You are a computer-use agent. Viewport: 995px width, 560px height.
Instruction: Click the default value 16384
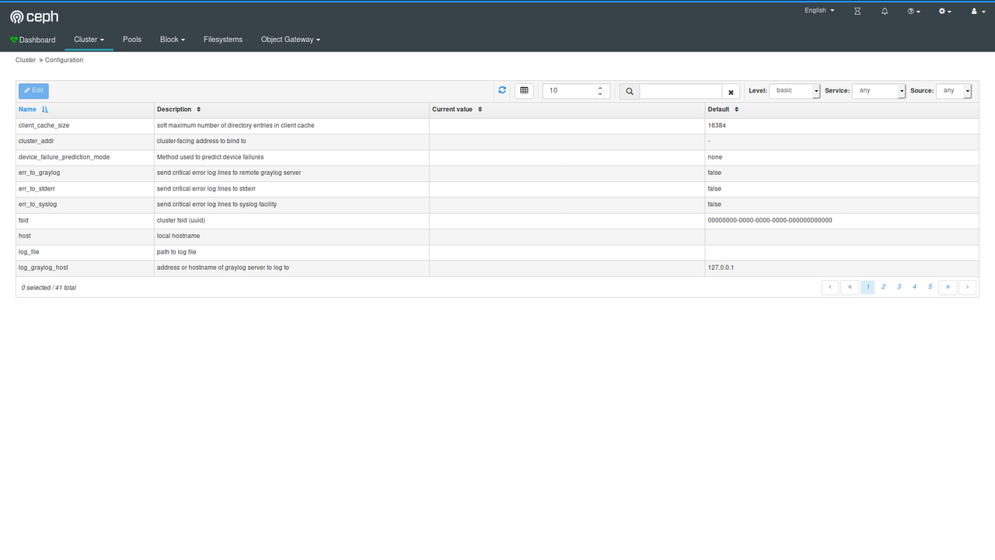coord(717,125)
